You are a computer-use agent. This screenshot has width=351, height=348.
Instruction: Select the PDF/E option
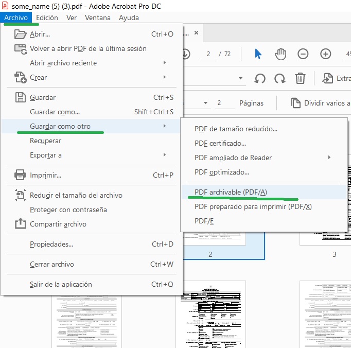(x=264, y=221)
